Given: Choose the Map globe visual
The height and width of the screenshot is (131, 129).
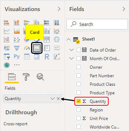Looking at the screenshot, I should pyautogui.click(x=57, y=40).
